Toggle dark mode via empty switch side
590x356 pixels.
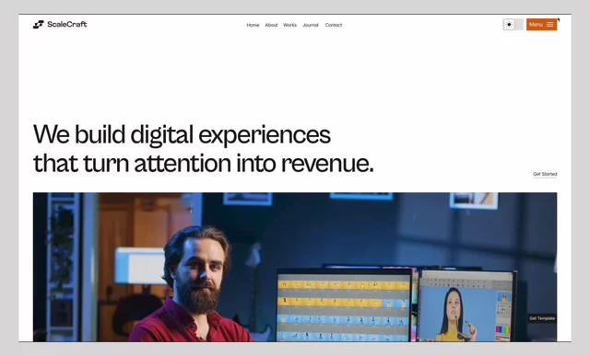pos(518,25)
